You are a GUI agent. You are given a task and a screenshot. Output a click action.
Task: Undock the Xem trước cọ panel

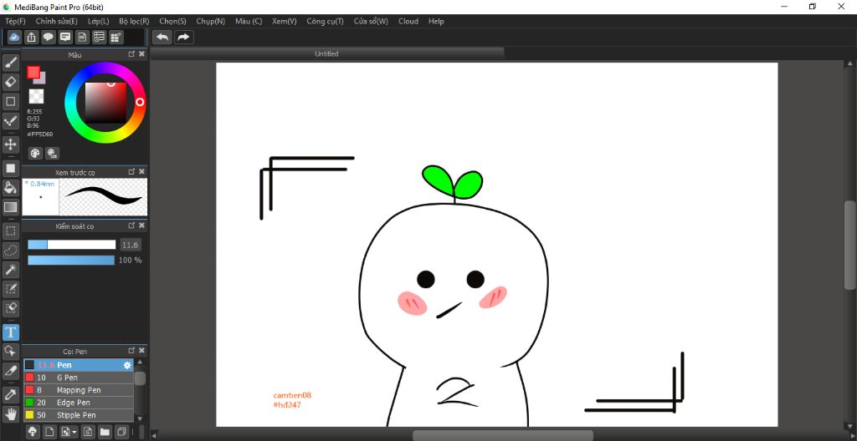[x=131, y=171]
